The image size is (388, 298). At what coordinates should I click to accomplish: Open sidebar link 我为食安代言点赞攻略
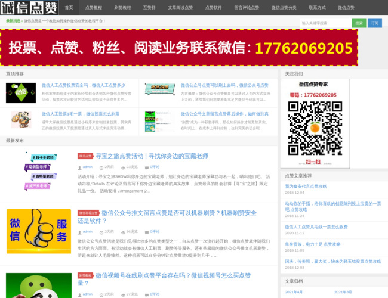(x=306, y=187)
